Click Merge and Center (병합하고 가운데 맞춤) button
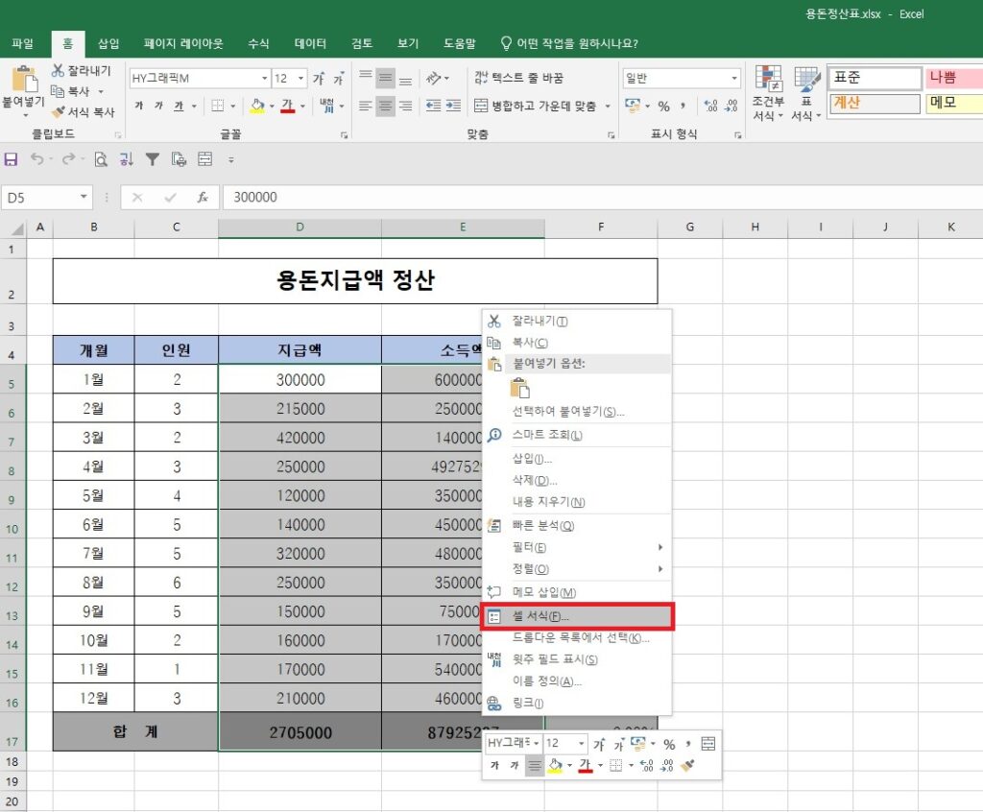Image resolution: width=983 pixels, height=812 pixels. click(x=535, y=106)
